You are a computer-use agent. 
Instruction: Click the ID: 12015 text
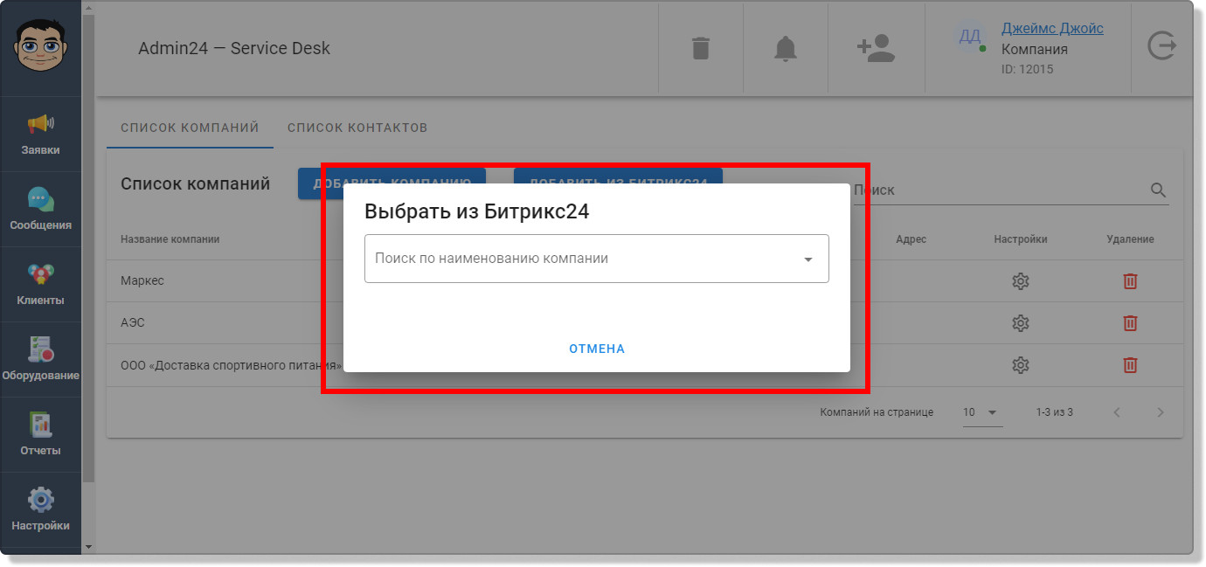tap(1027, 70)
